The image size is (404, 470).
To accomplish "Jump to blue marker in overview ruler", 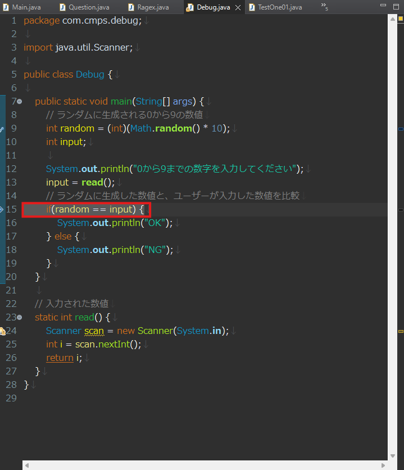I will point(401,209).
